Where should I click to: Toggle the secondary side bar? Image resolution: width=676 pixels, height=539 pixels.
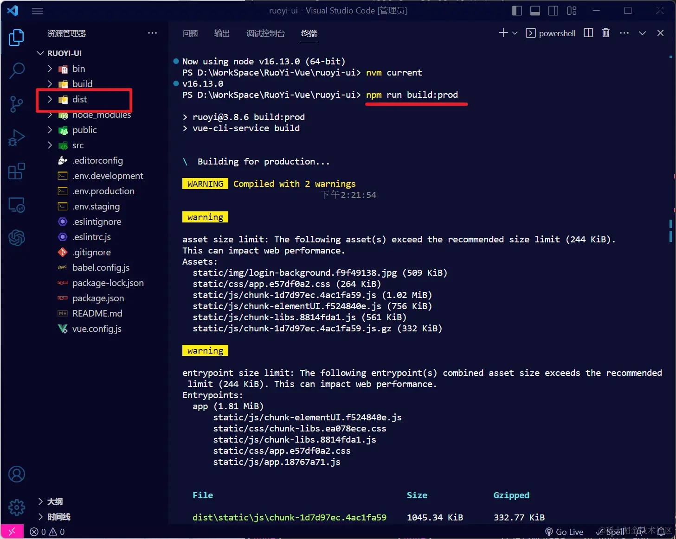point(553,11)
